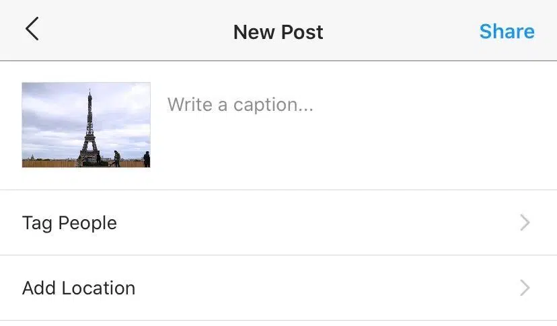Image resolution: width=557 pixels, height=326 pixels.
Task: Expand Add Location via its chevron
Action: 525,288
